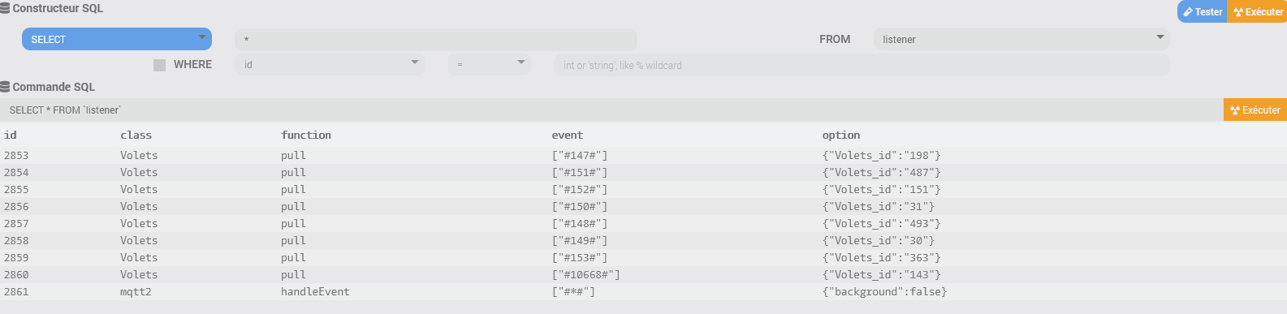Click option {"Volets_id":"493"} cell

[x=881, y=223]
